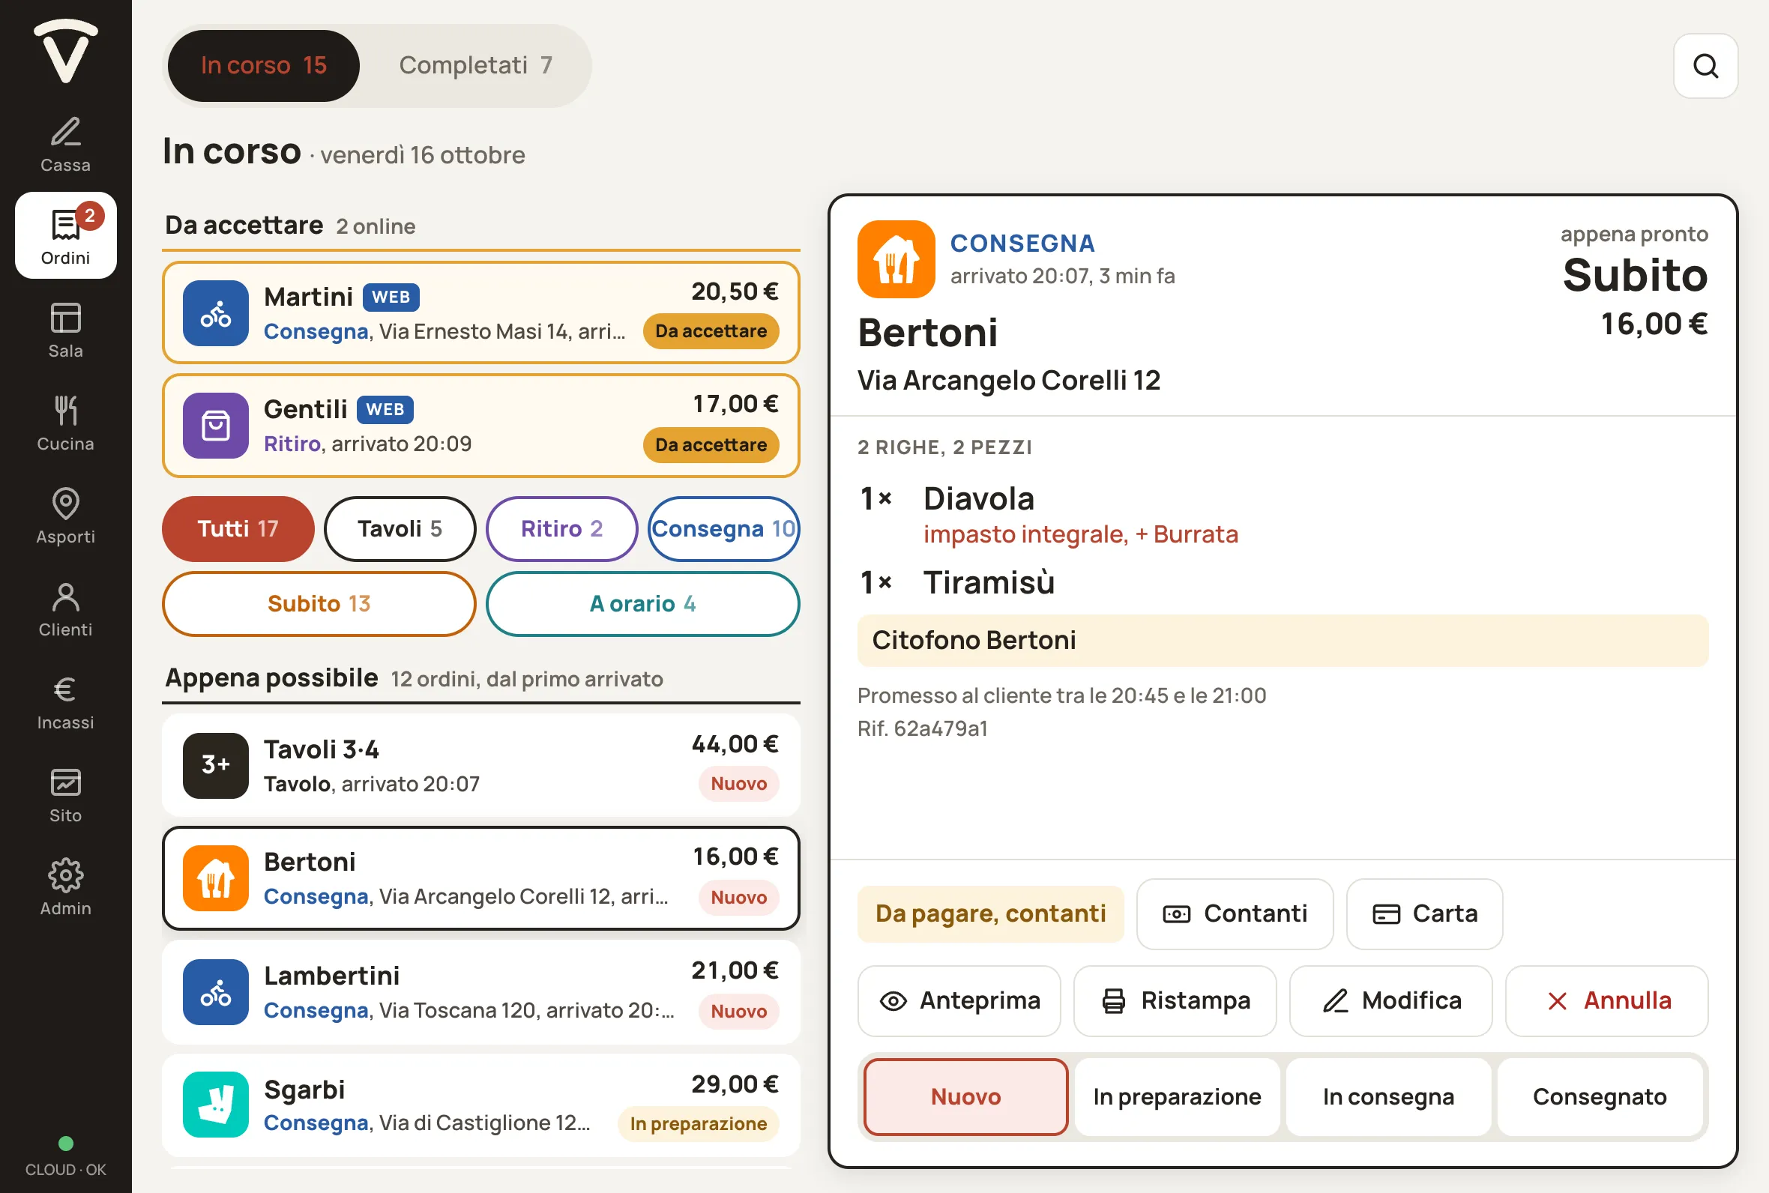
Task: Set order status to Nuovo
Action: click(x=965, y=1096)
